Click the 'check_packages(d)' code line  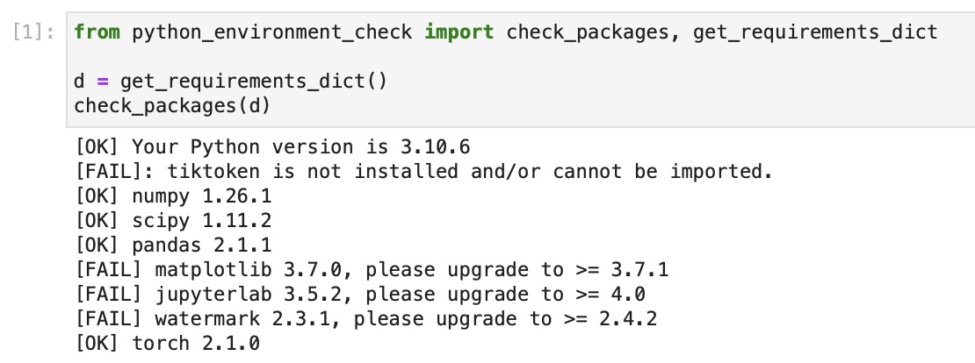point(171,106)
